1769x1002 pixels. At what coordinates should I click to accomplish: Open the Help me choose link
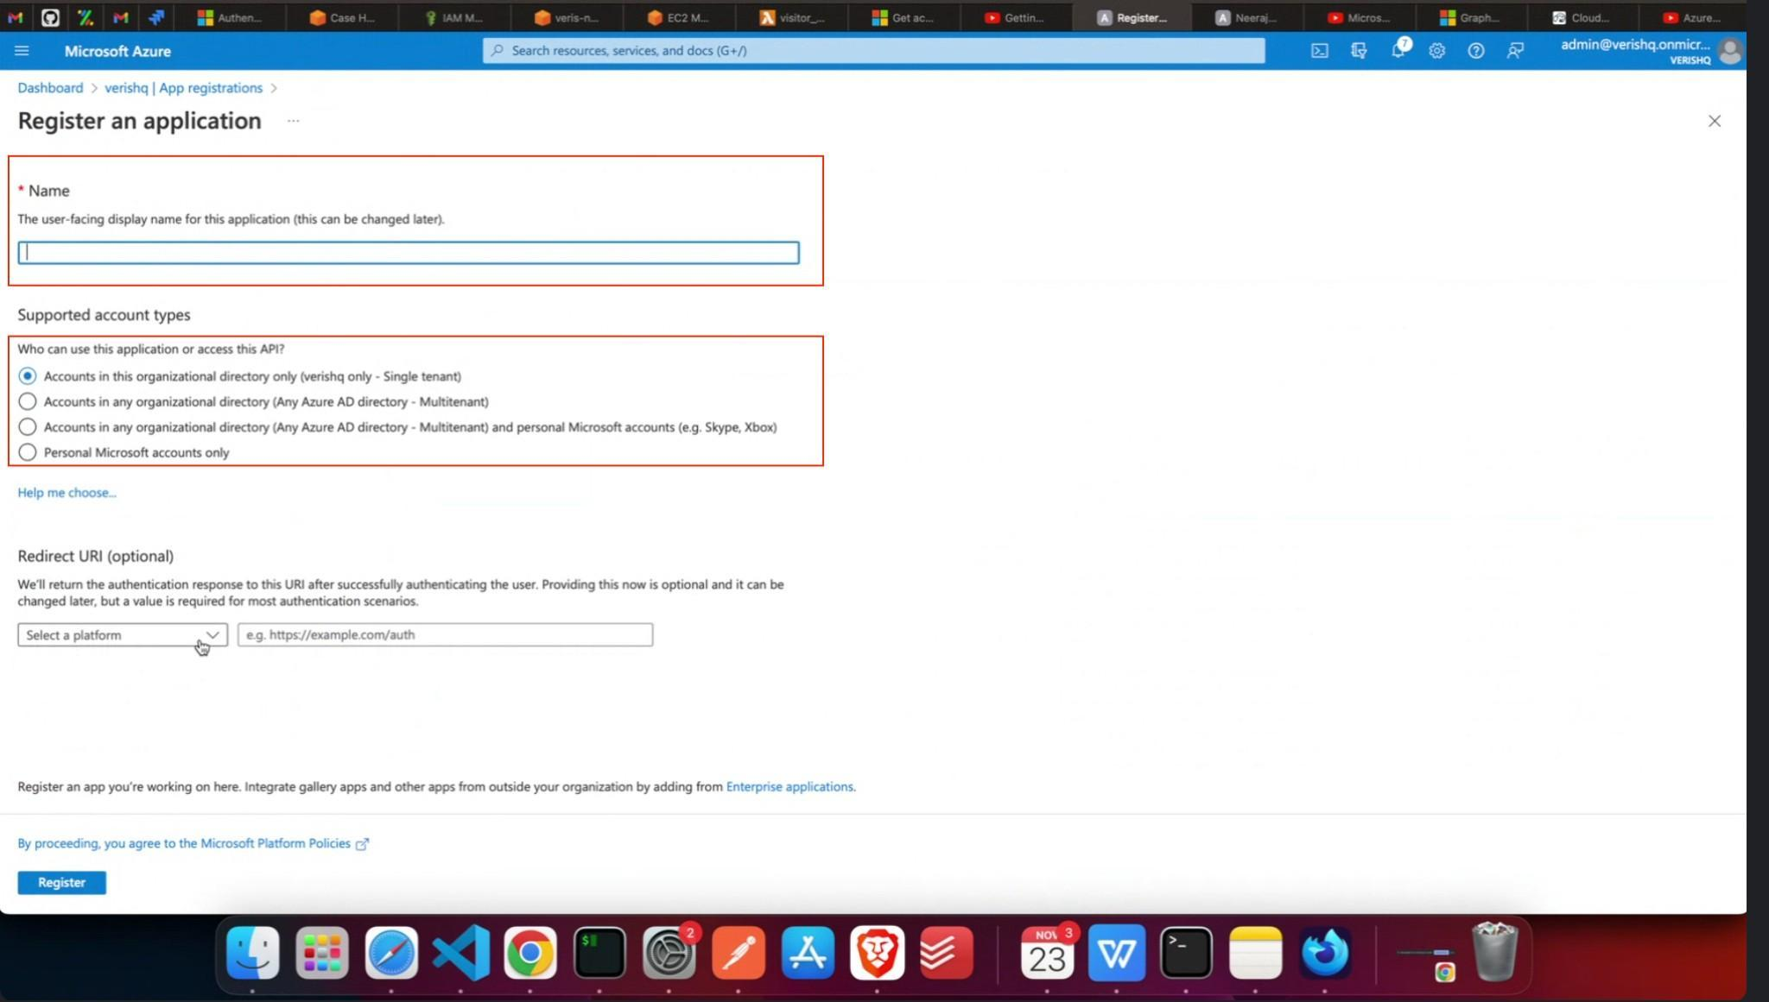[67, 493]
